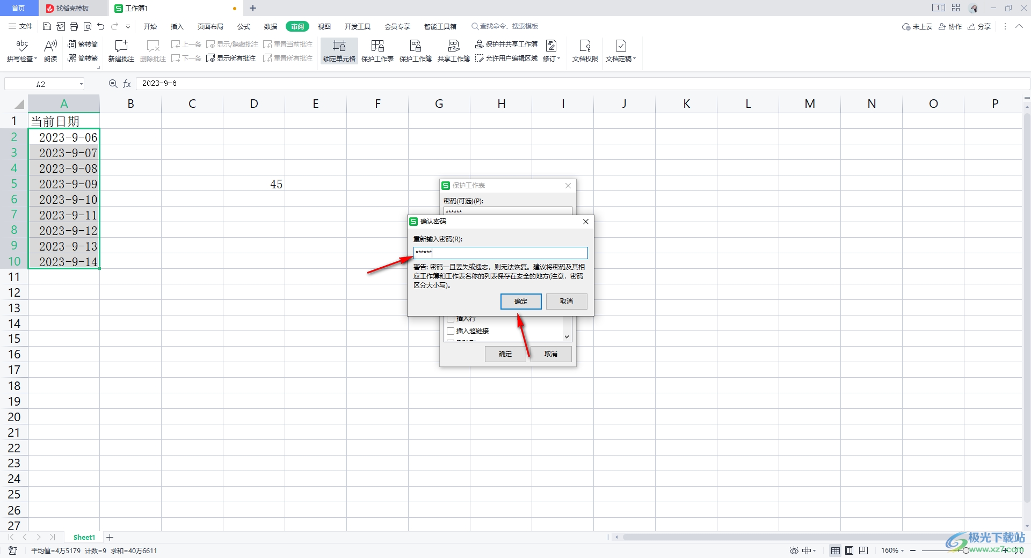Click the zoom slider handle in status bar
The height and width of the screenshot is (558, 1031).
pos(966,550)
